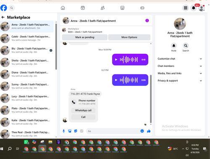Click the conversation info icon
Image resolution: width=210 pixels, height=159 pixels.
click(147, 21)
